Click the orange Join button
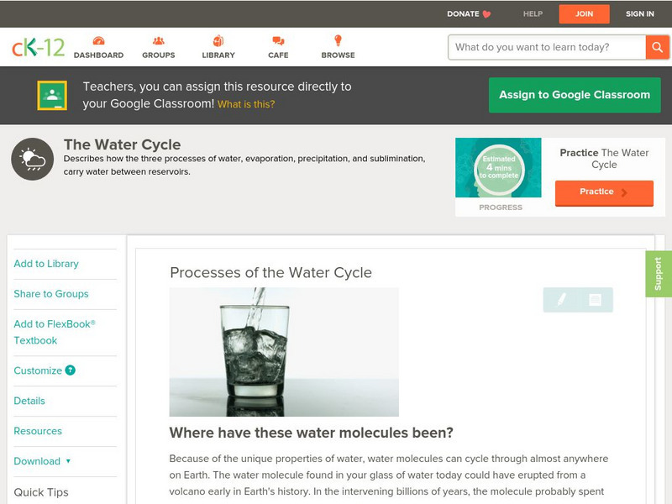 (x=584, y=14)
